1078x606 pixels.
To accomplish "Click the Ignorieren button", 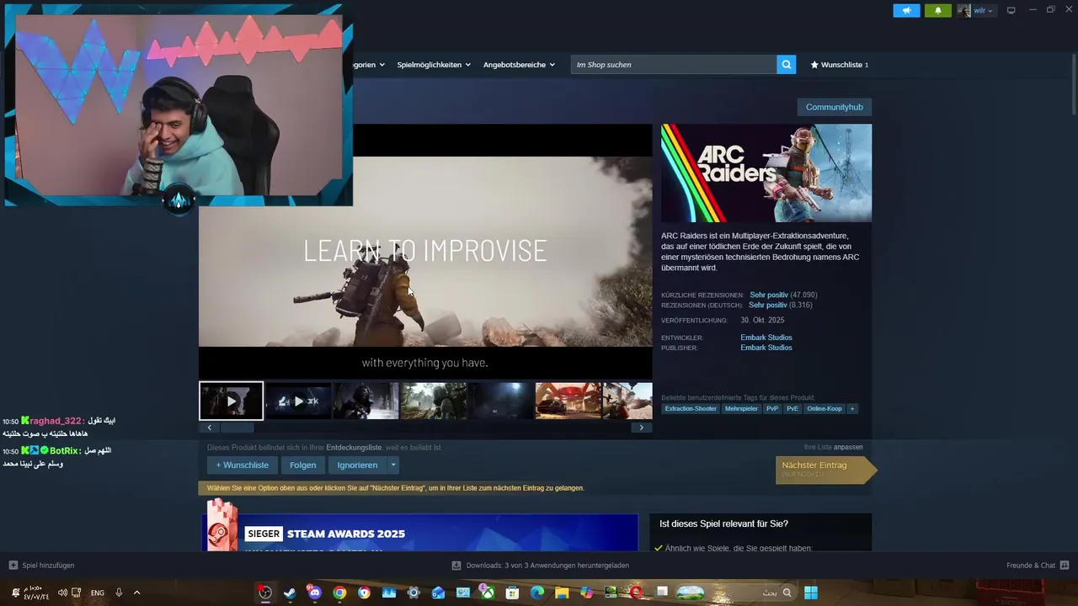I will coord(357,465).
